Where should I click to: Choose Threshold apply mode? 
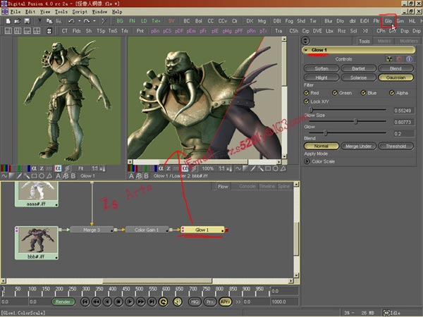[x=396, y=146]
